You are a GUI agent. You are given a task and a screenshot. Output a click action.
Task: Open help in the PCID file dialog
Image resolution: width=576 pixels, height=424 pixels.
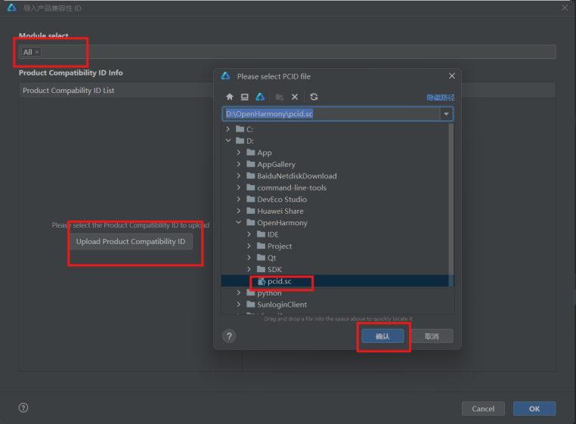click(230, 336)
